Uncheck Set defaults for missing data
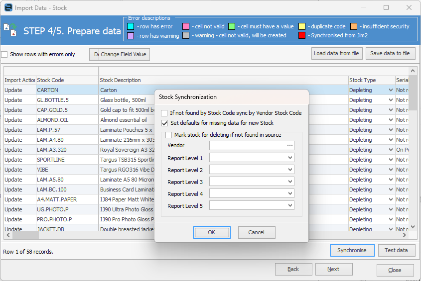This screenshot has width=421, height=281. pos(164,123)
